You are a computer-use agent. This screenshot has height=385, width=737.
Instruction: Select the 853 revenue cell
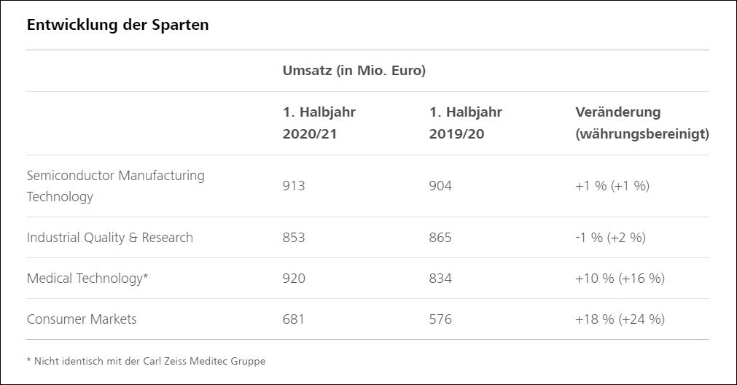tap(294, 238)
